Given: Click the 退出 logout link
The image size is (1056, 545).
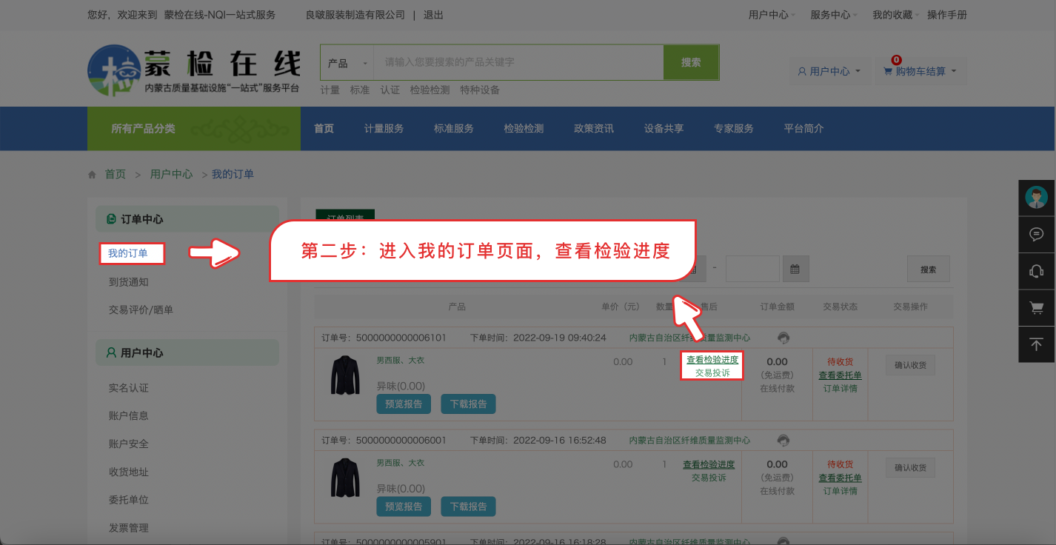Looking at the screenshot, I should click(433, 15).
